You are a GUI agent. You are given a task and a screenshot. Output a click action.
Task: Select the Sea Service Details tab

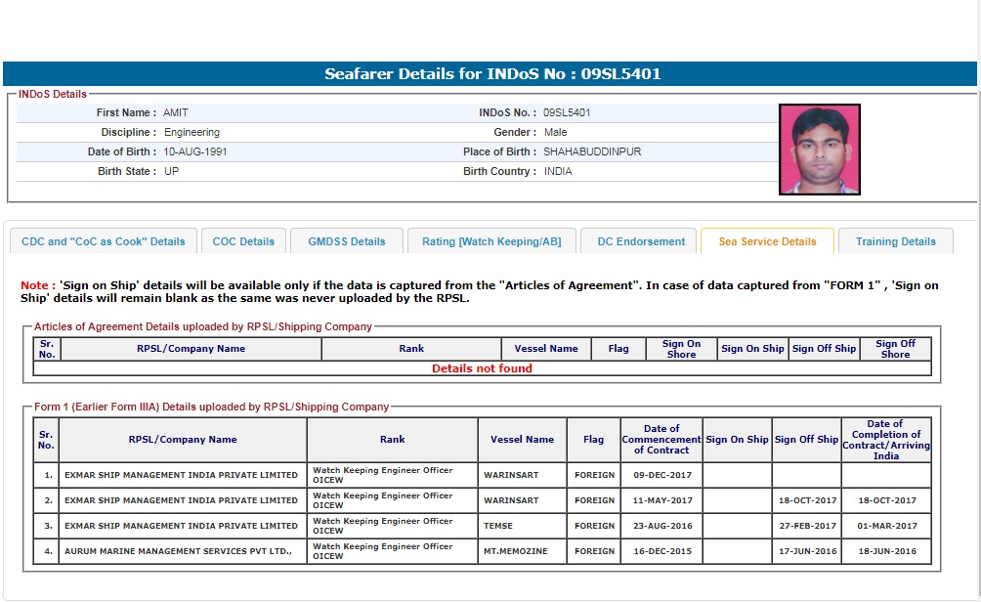(767, 241)
